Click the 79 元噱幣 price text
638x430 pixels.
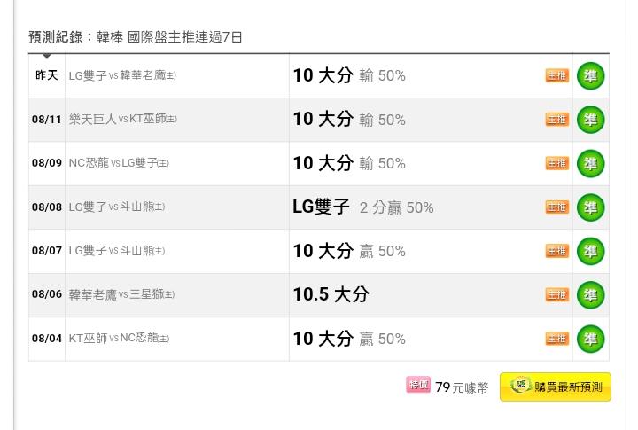pos(462,387)
